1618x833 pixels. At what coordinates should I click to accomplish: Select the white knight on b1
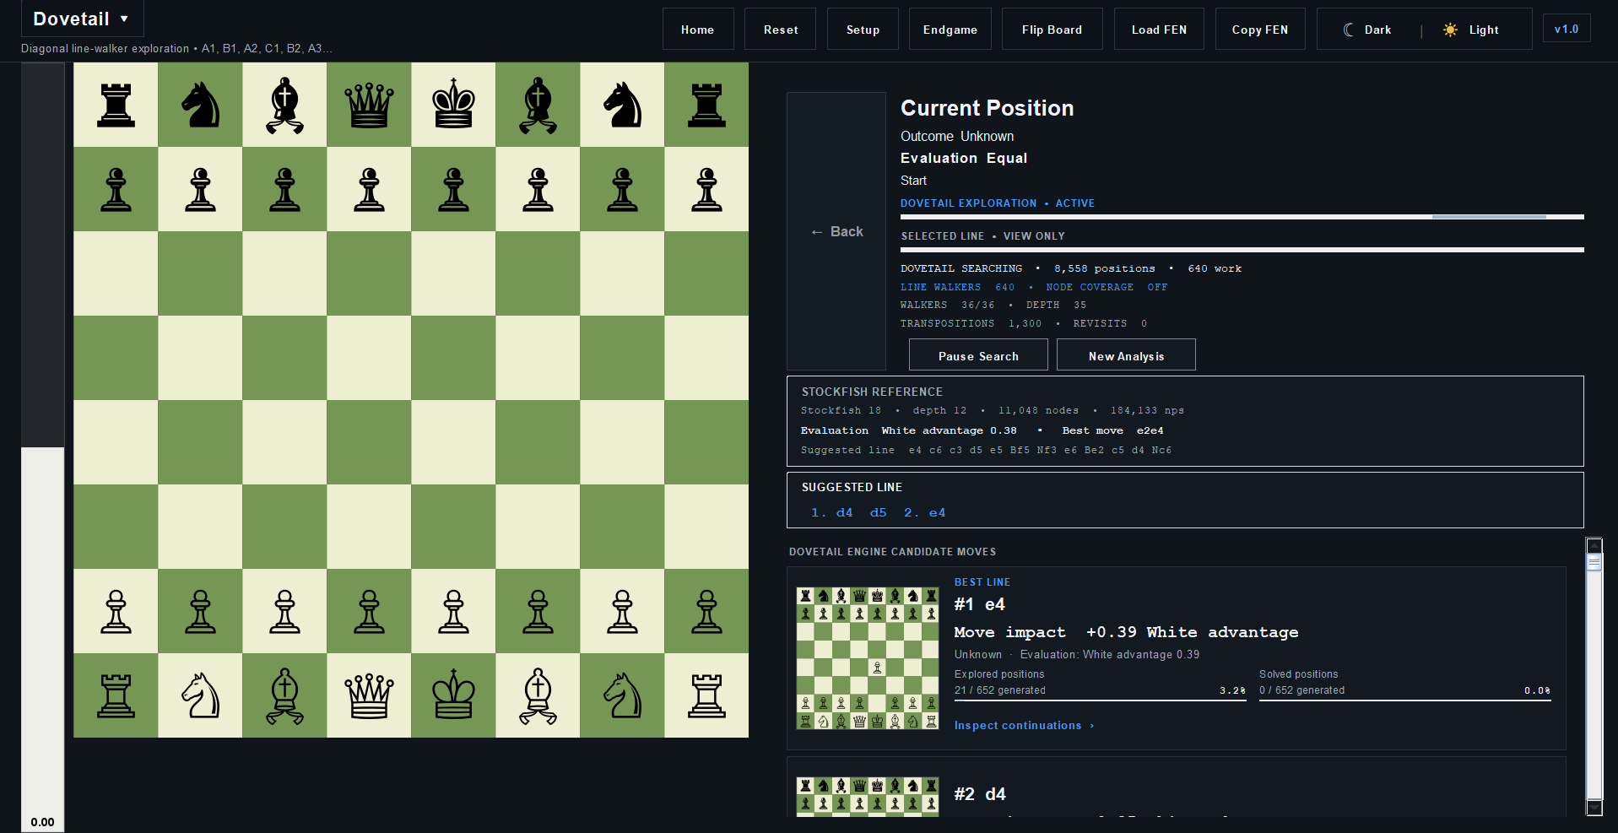(200, 695)
